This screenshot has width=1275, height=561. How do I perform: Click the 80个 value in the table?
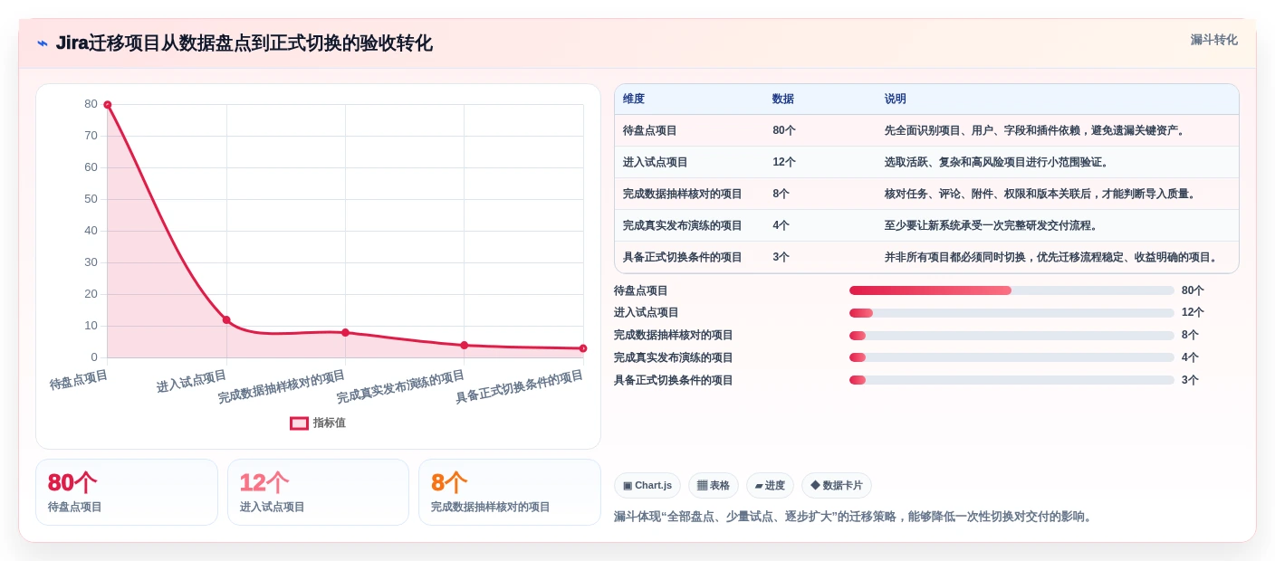pyautogui.click(x=784, y=130)
